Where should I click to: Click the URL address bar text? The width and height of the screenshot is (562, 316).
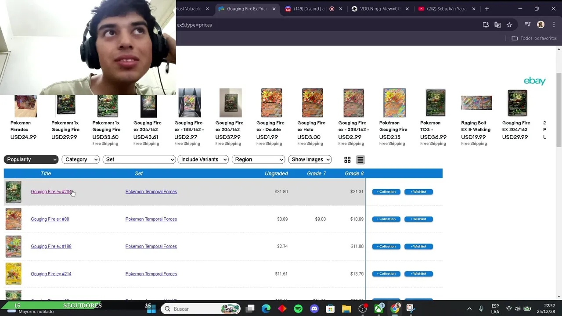point(195,25)
